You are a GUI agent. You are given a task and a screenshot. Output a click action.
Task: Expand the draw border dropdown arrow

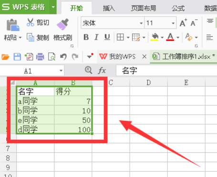pyautogui.click(x=144, y=38)
